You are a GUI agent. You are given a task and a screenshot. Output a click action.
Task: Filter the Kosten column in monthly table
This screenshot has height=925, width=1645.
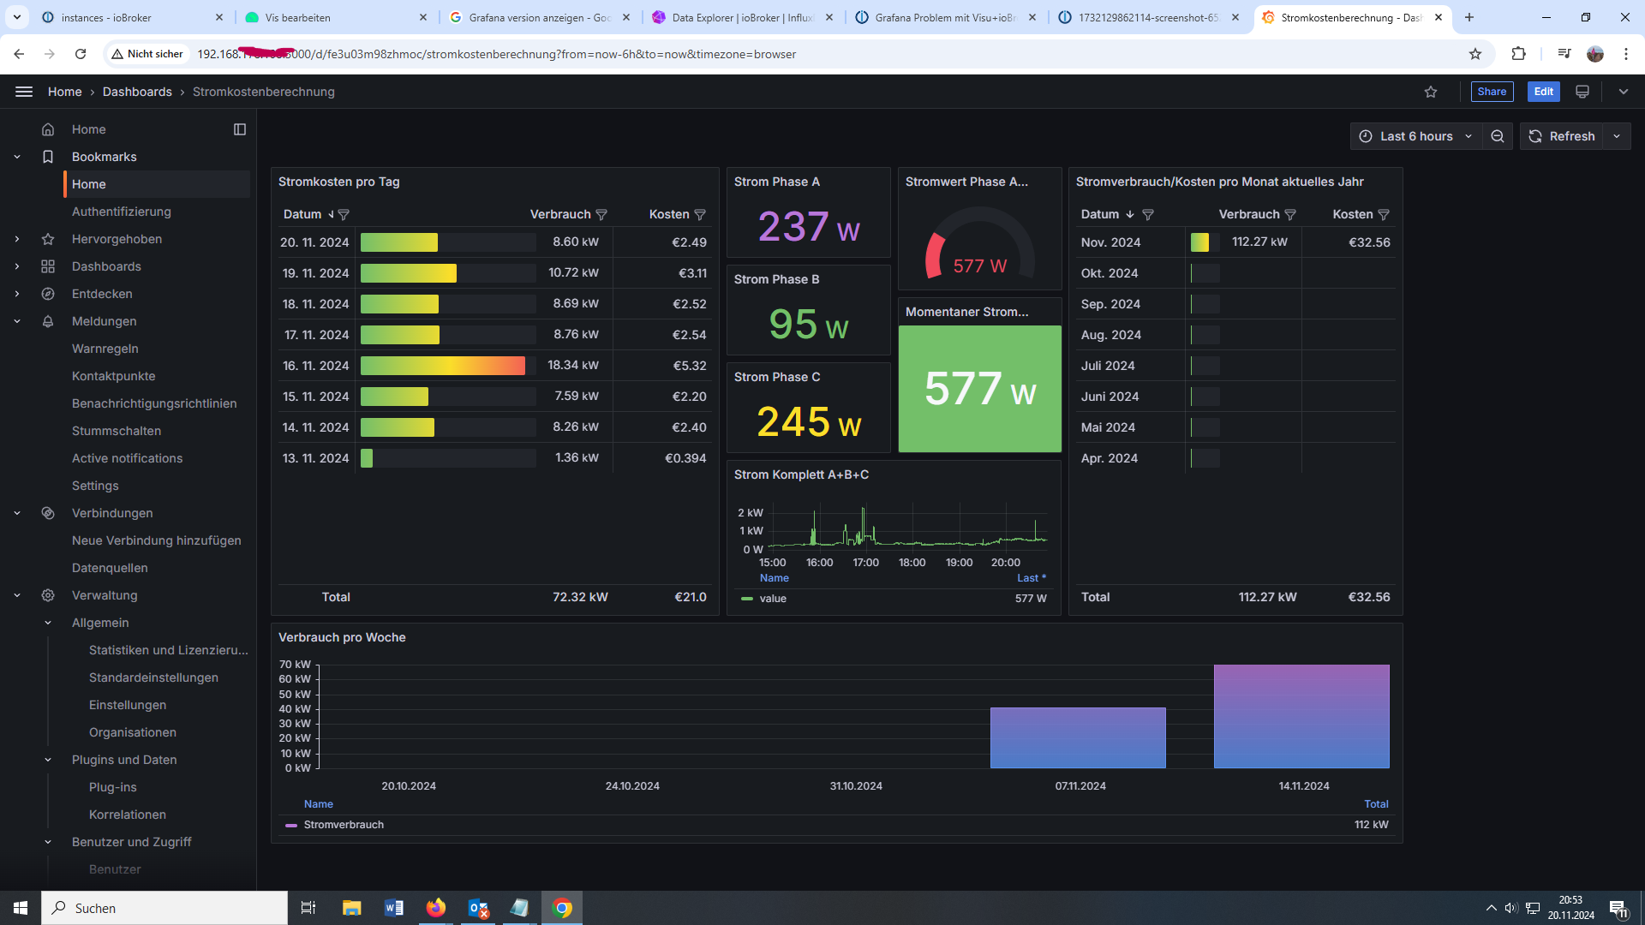click(1384, 215)
